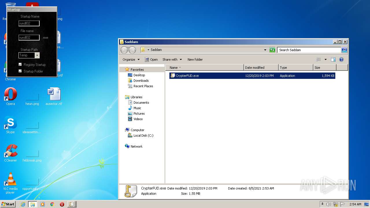Open VLC media player desktop shortcut
Viewport: 370px width, 208px height.
[10, 183]
